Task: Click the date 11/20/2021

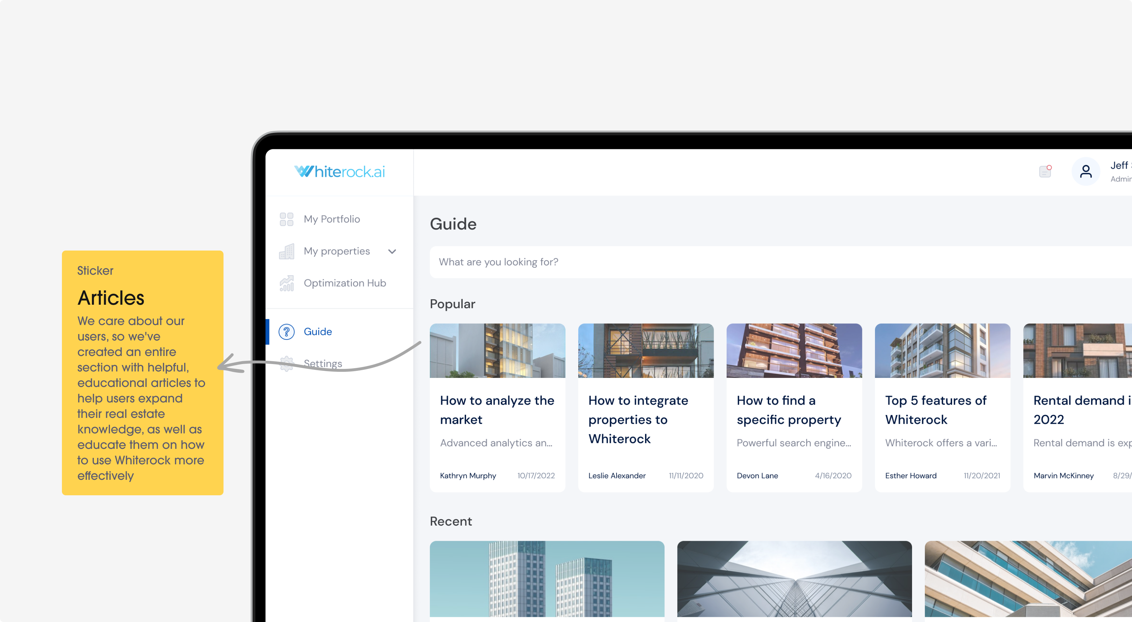Action: [x=982, y=476]
